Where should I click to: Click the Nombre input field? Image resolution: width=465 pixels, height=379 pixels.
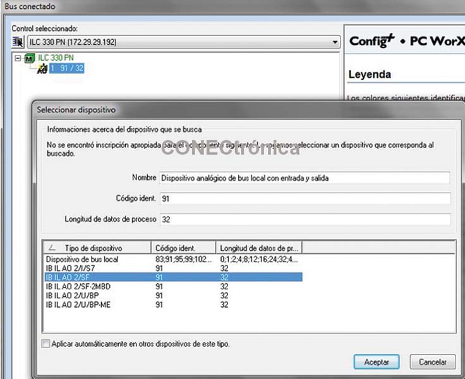coord(303,178)
